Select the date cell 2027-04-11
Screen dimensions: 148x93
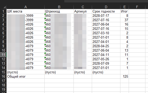(106, 55)
